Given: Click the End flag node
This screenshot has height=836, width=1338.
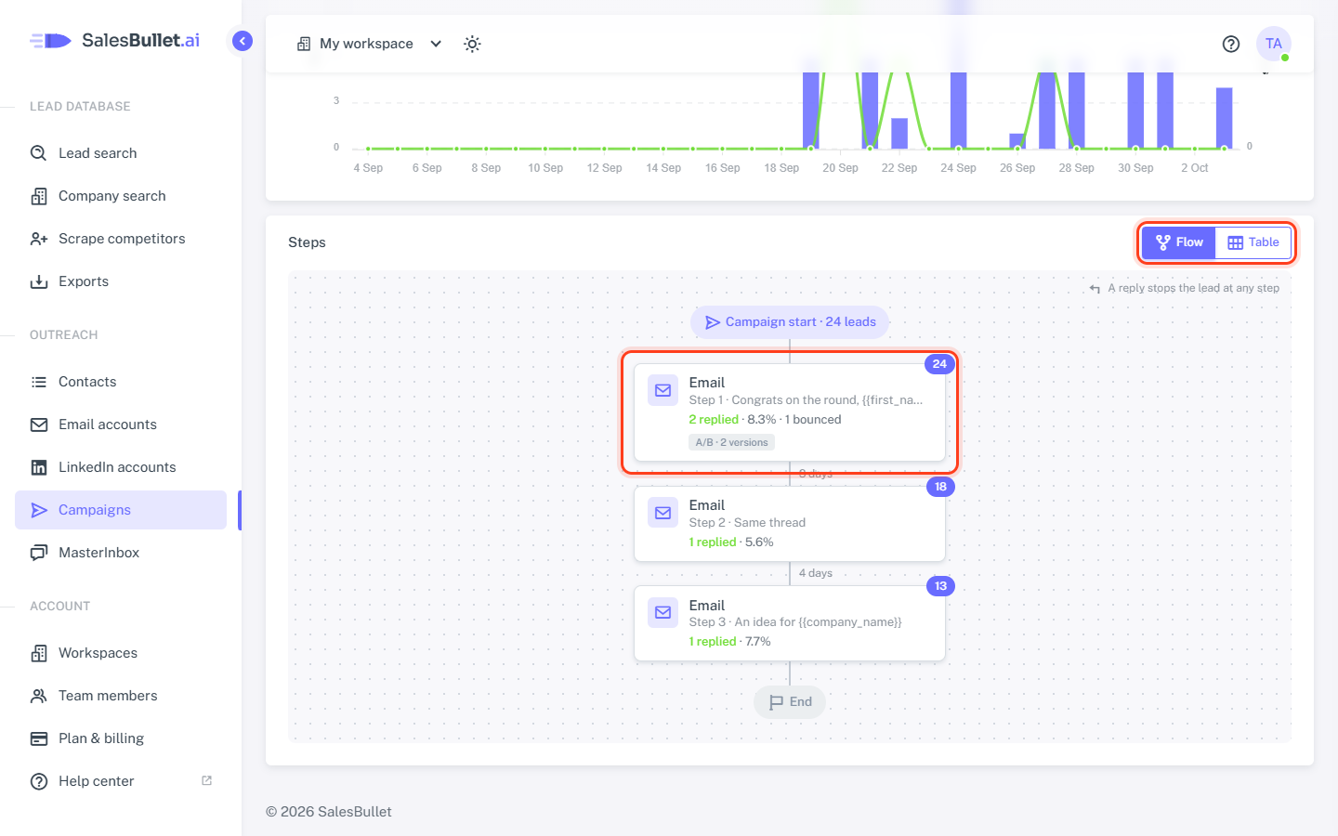Looking at the screenshot, I should coord(790,702).
